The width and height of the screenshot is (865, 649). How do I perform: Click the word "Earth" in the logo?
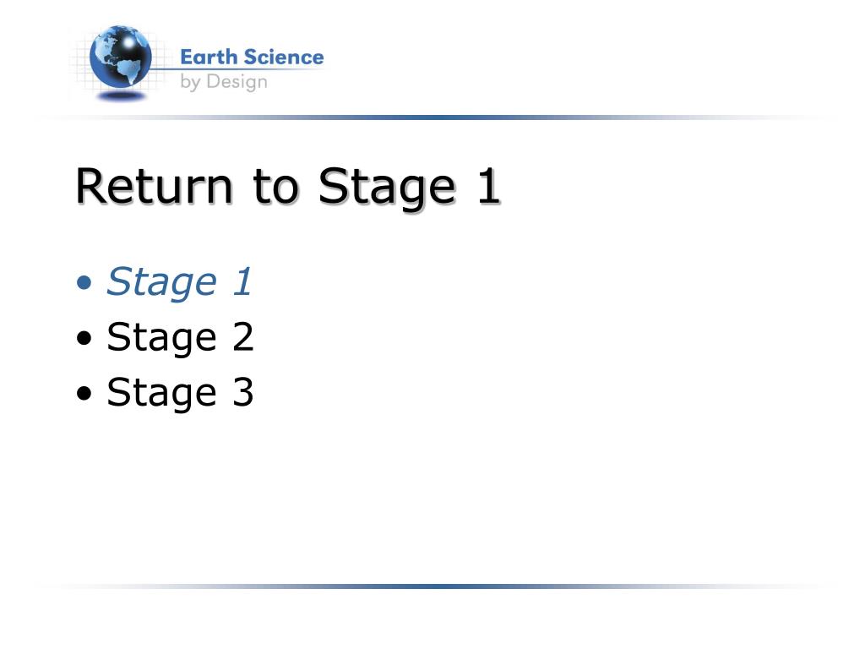pyautogui.click(x=209, y=57)
